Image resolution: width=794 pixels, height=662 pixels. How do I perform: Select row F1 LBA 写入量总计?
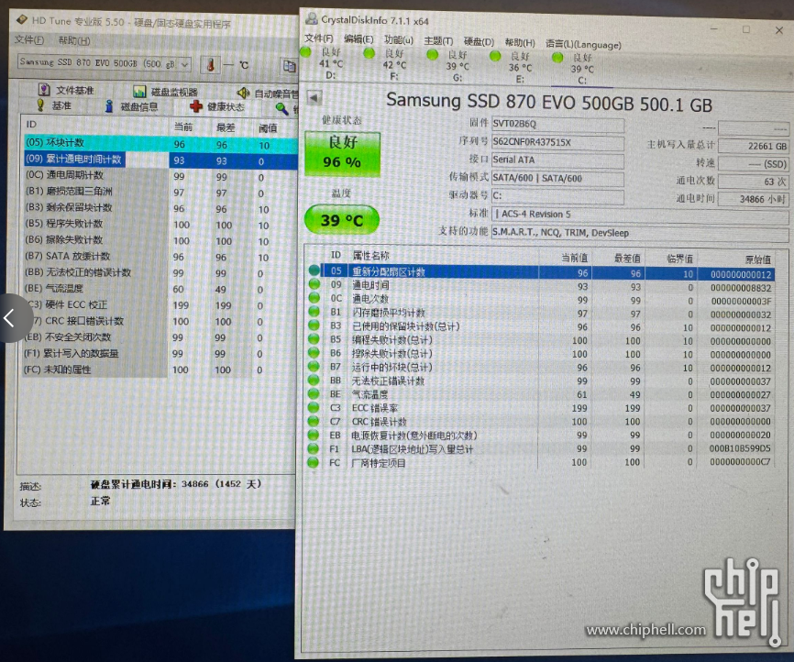tap(540, 448)
